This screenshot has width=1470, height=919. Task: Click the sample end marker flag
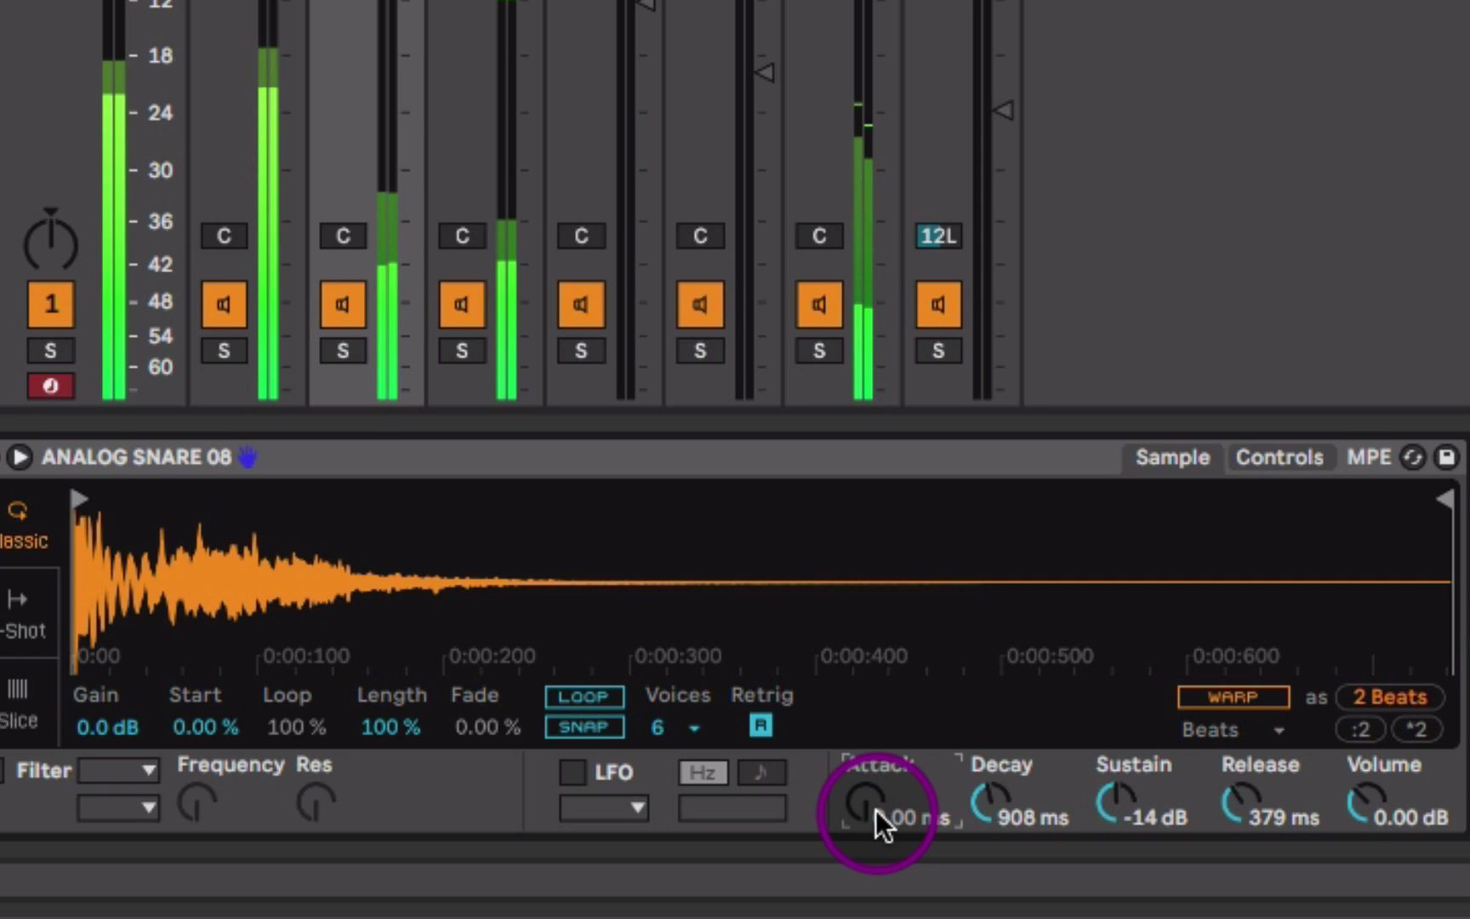click(1444, 499)
